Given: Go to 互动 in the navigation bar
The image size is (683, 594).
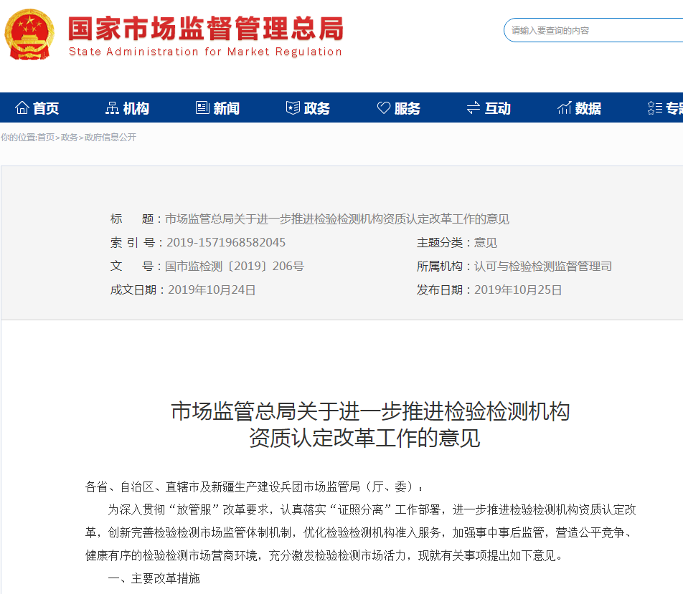Looking at the screenshot, I should pos(498,108).
